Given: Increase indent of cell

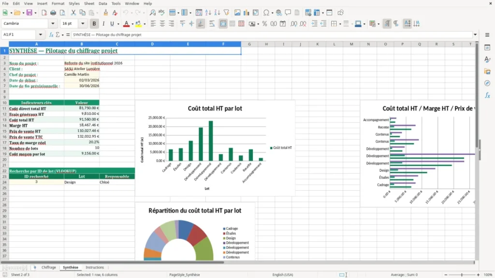Looking at the screenshot, I should [x=314, y=24].
